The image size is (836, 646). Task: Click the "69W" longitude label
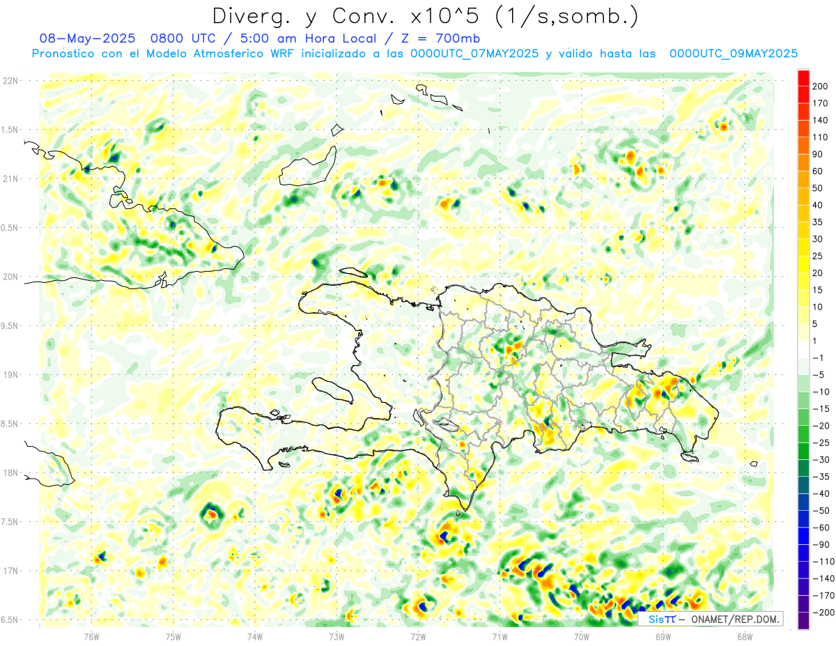663,636
